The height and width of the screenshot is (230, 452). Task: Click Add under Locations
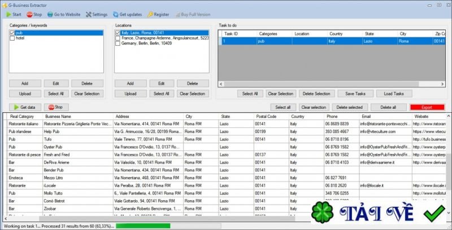pos(131,83)
